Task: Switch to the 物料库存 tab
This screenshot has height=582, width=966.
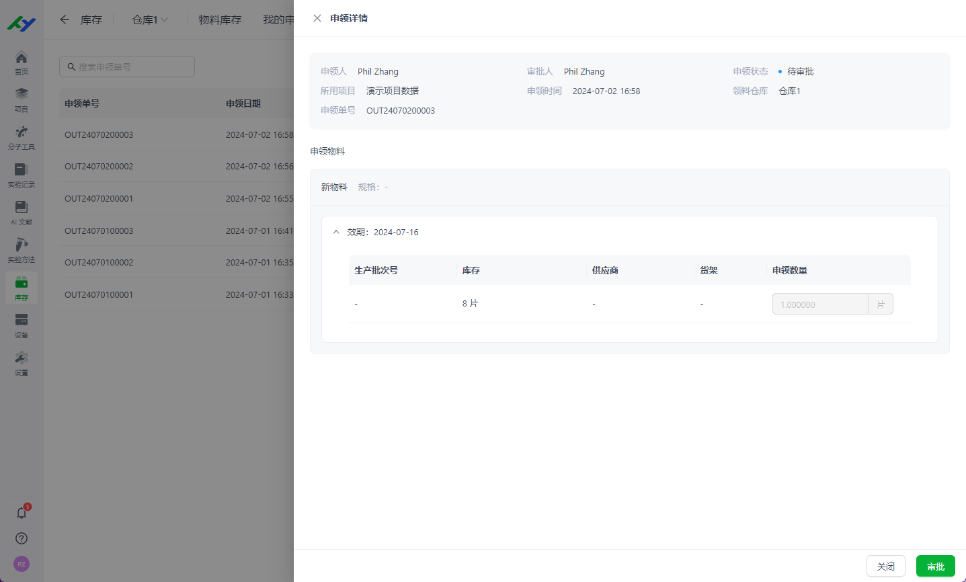Action: [219, 19]
